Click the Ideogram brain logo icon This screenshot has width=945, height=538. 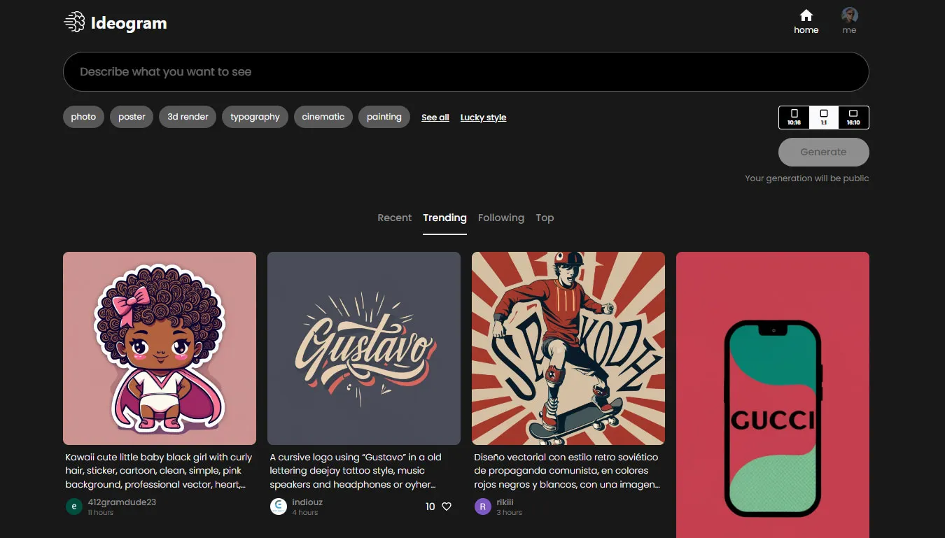tap(74, 22)
